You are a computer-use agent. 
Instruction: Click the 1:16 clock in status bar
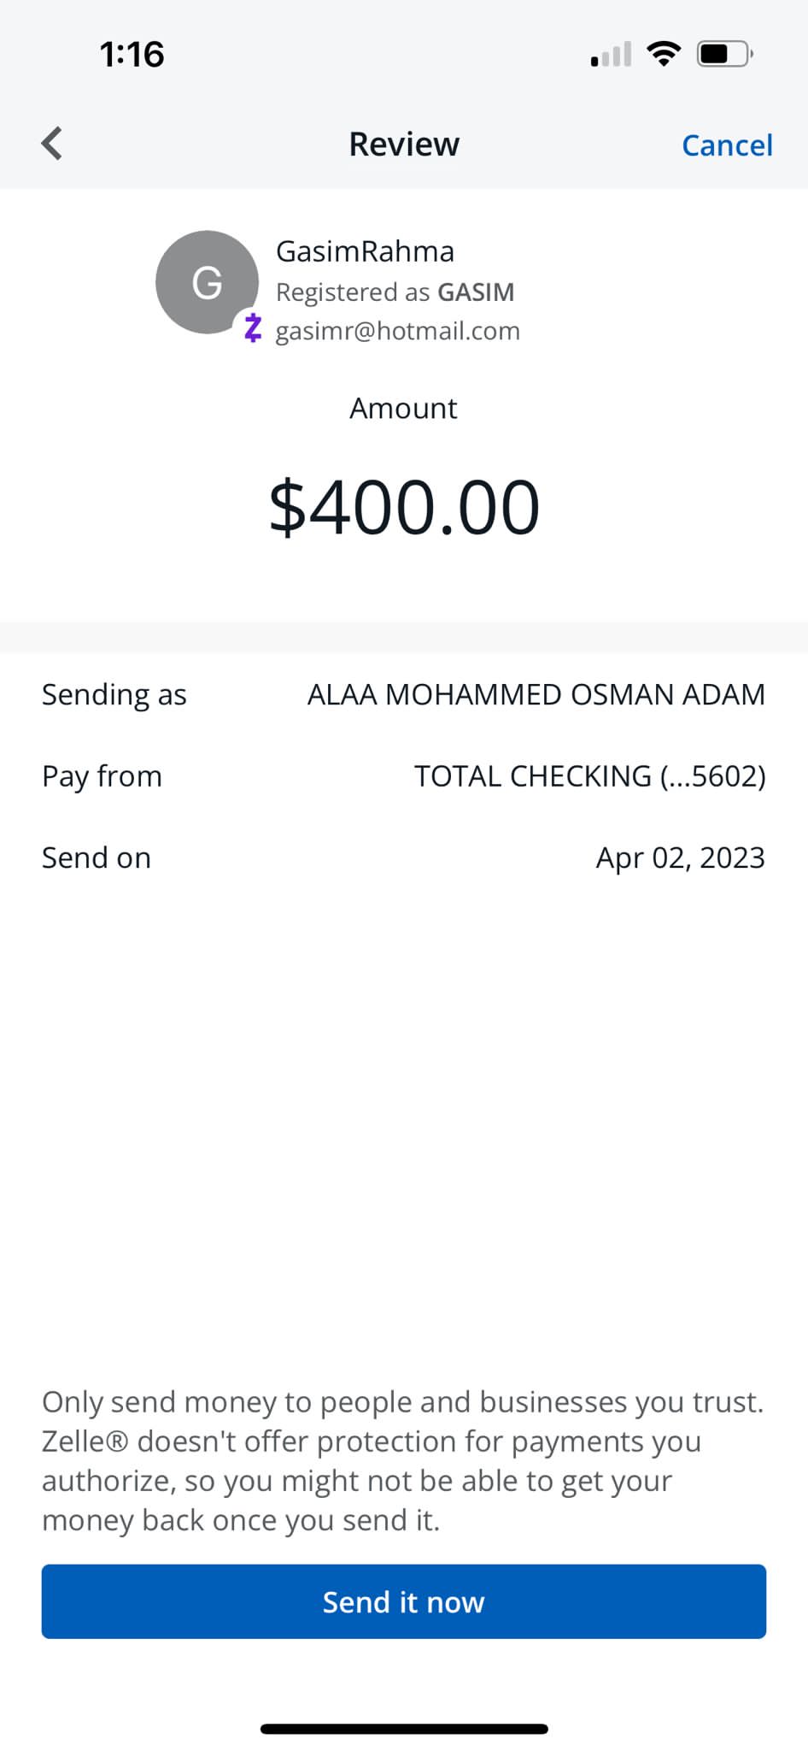tap(132, 55)
